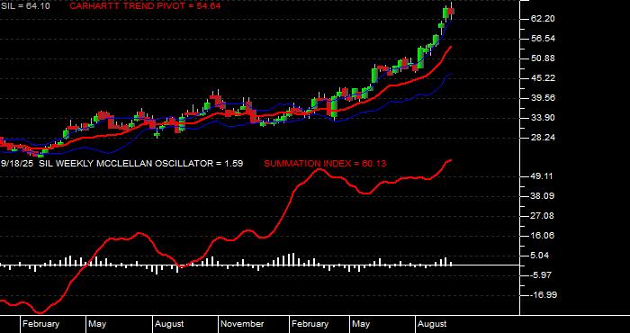Click the SIL = 64.10 price label
Viewport: 630px width, 333px height.
click(25, 6)
